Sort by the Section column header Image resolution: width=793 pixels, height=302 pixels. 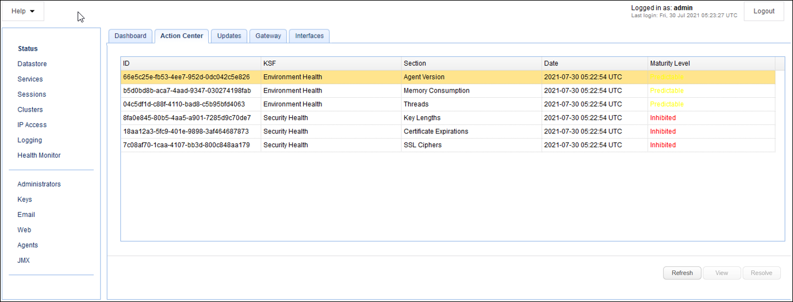472,63
